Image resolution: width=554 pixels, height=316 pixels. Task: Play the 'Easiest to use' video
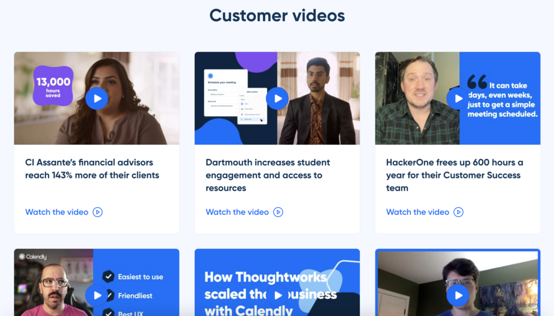(x=97, y=295)
